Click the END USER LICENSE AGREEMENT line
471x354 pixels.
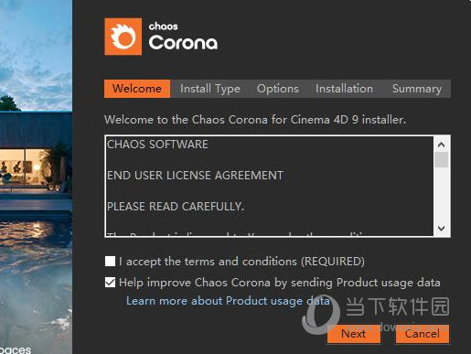click(x=195, y=176)
